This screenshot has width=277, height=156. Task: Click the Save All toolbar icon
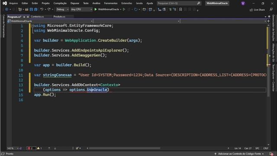(x=35, y=10)
